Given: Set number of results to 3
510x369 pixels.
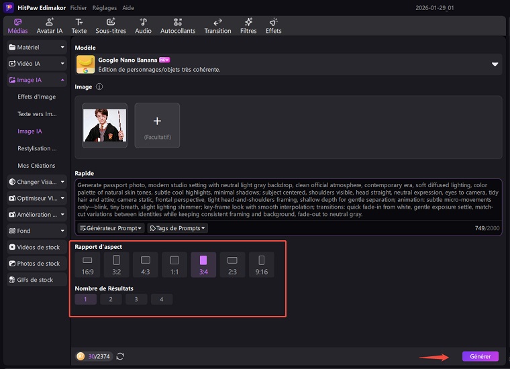Looking at the screenshot, I should pyautogui.click(x=136, y=299).
